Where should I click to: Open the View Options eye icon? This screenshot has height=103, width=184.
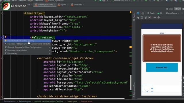(138, 17)
